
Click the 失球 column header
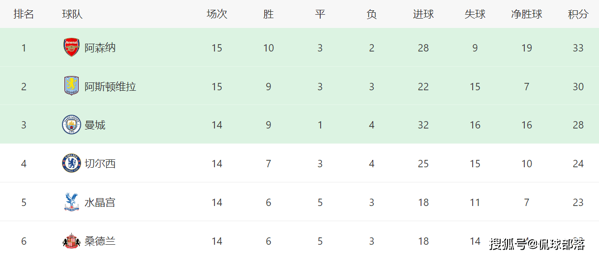coord(475,14)
